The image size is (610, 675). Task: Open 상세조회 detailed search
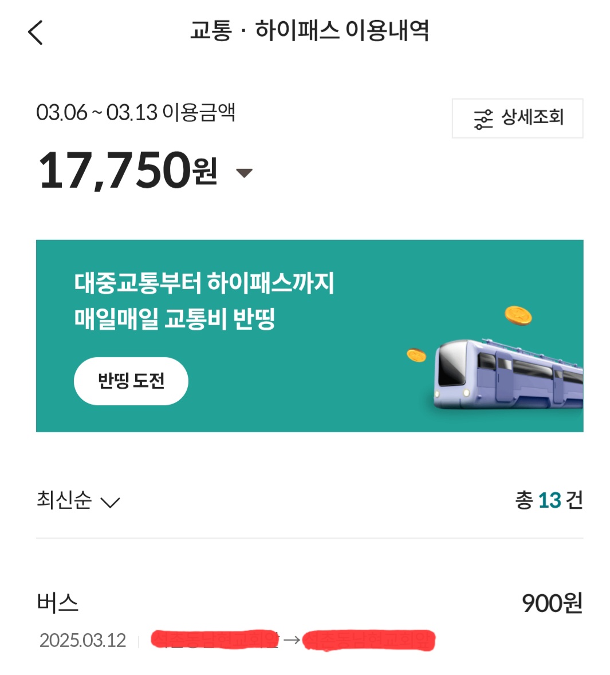coord(517,118)
